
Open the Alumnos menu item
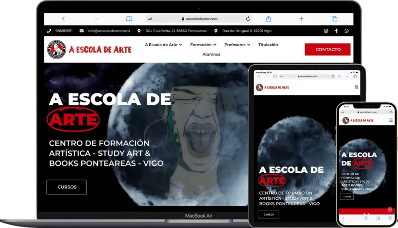pyautogui.click(x=211, y=54)
